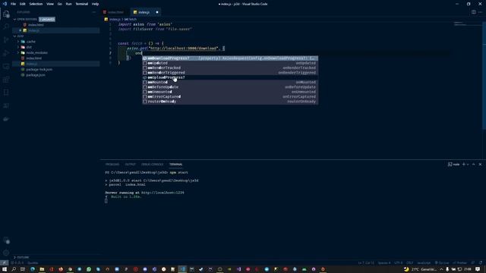
Task: Open the notification center on the taskbar
Action: pyautogui.click(x=478, y=269)
